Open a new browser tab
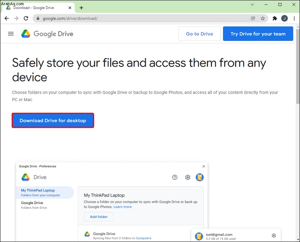The width and height of the screenshot is (300, 242). (81, 8)
